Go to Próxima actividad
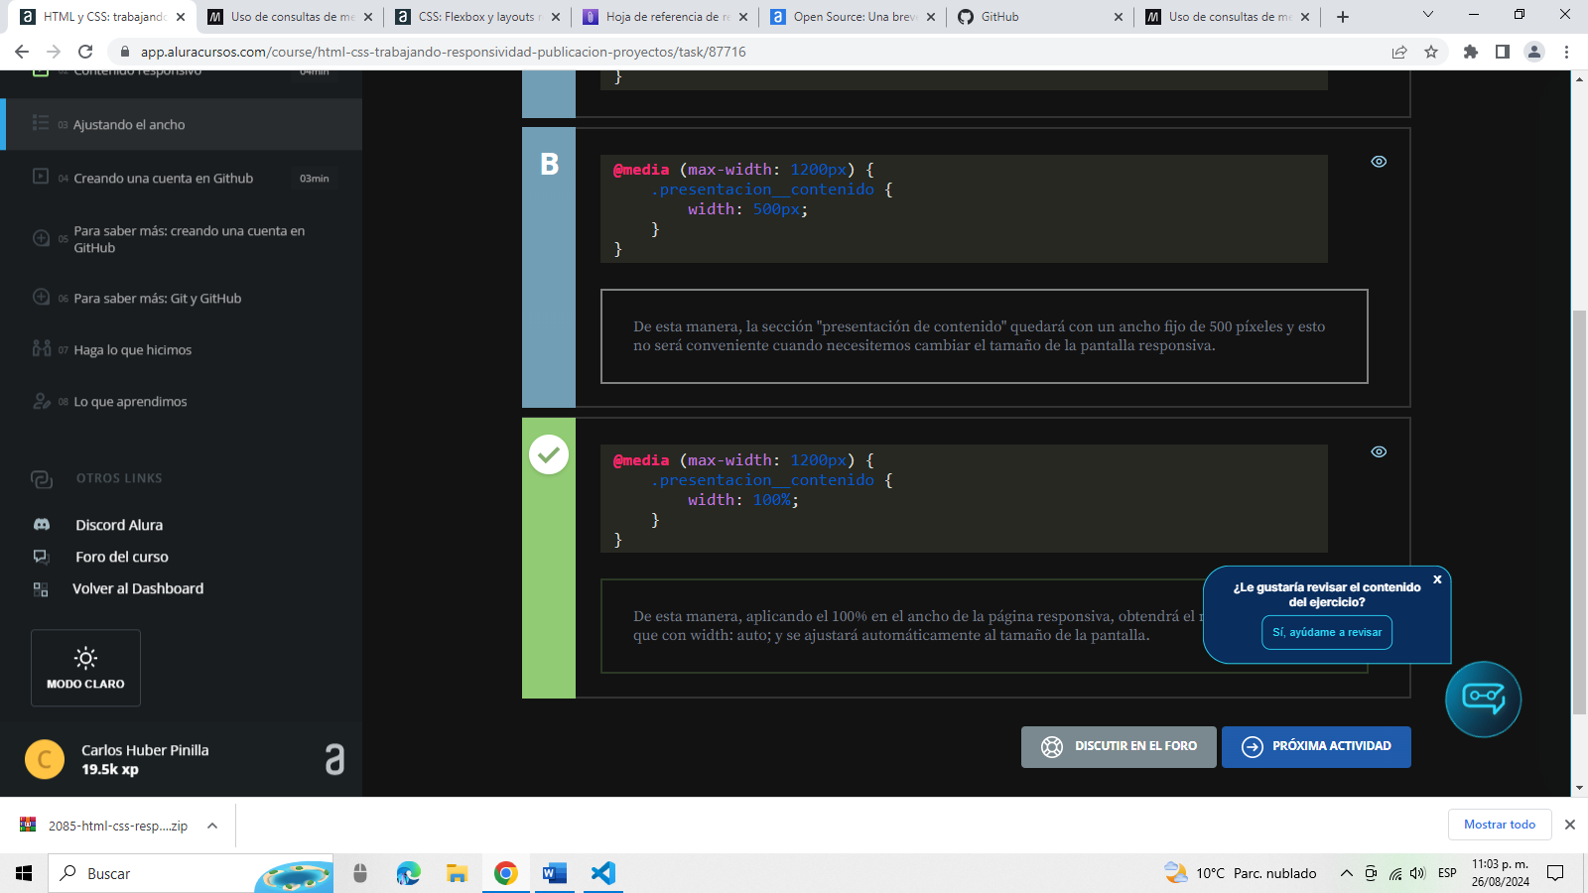 point(1316,747)
